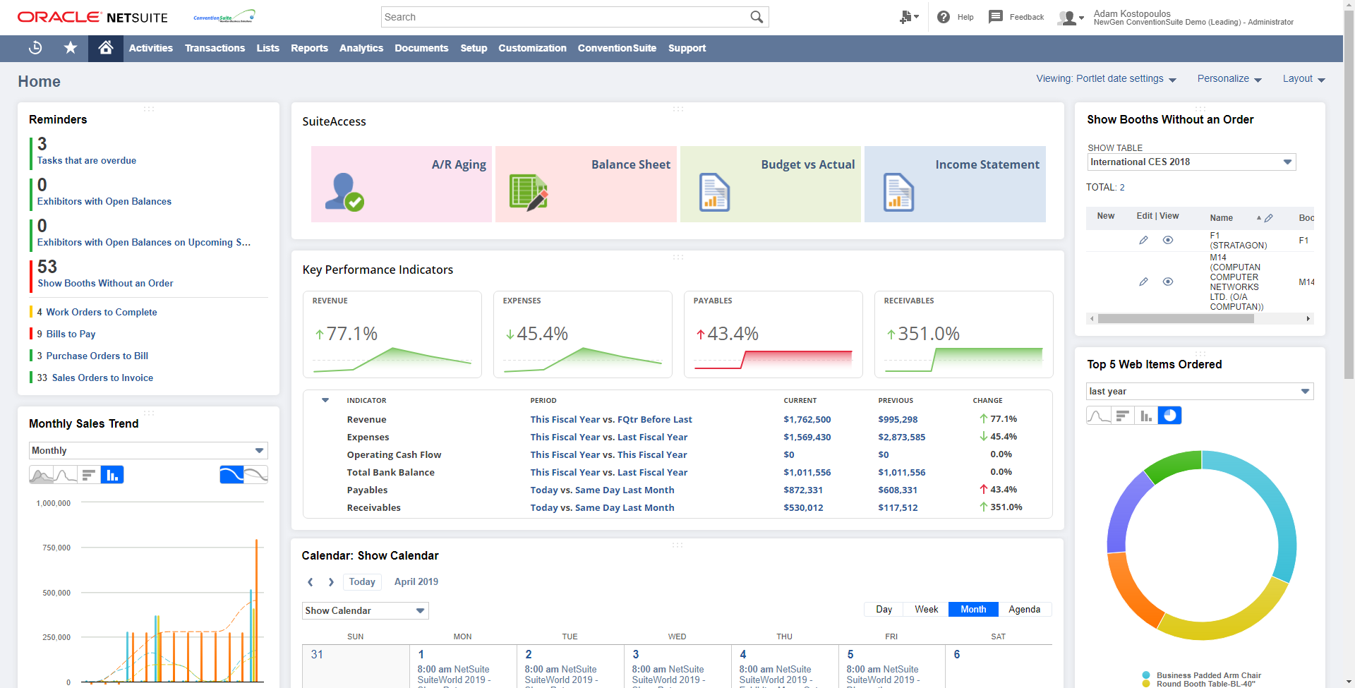
Task: Select column chart in Monthly Sales Trend
Action: point(112,475)
